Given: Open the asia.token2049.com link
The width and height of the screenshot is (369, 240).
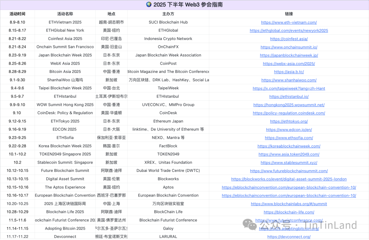Looking at the screenshot, I should point(289,154).
